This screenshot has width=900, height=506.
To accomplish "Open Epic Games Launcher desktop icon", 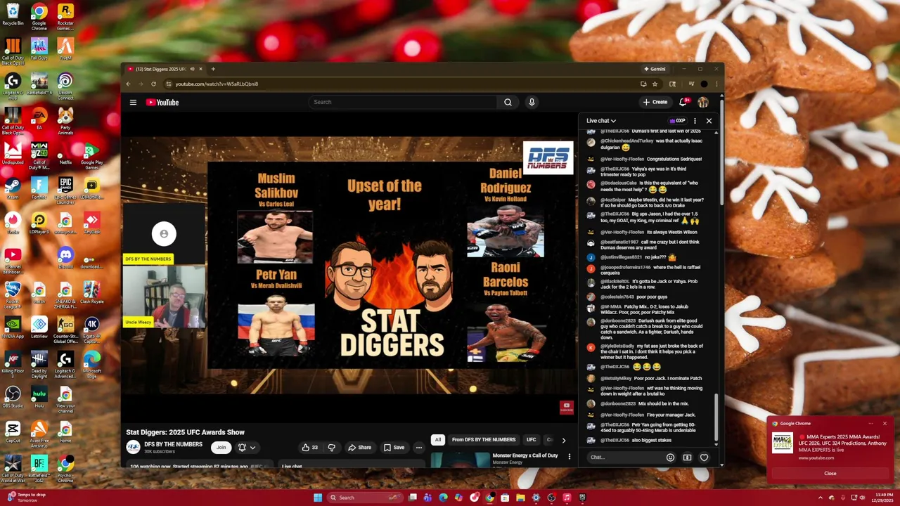I will 65,190.
